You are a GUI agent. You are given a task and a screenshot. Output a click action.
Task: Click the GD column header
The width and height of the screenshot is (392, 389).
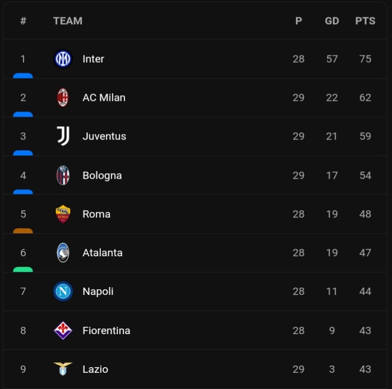coord(332,21)
